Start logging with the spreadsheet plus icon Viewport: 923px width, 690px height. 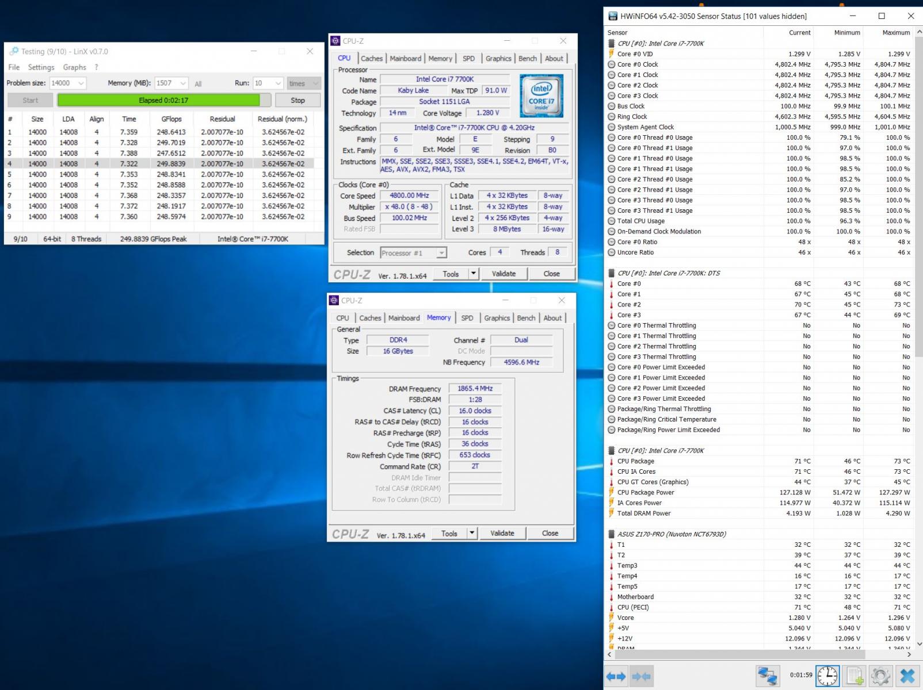click(855, 676)
